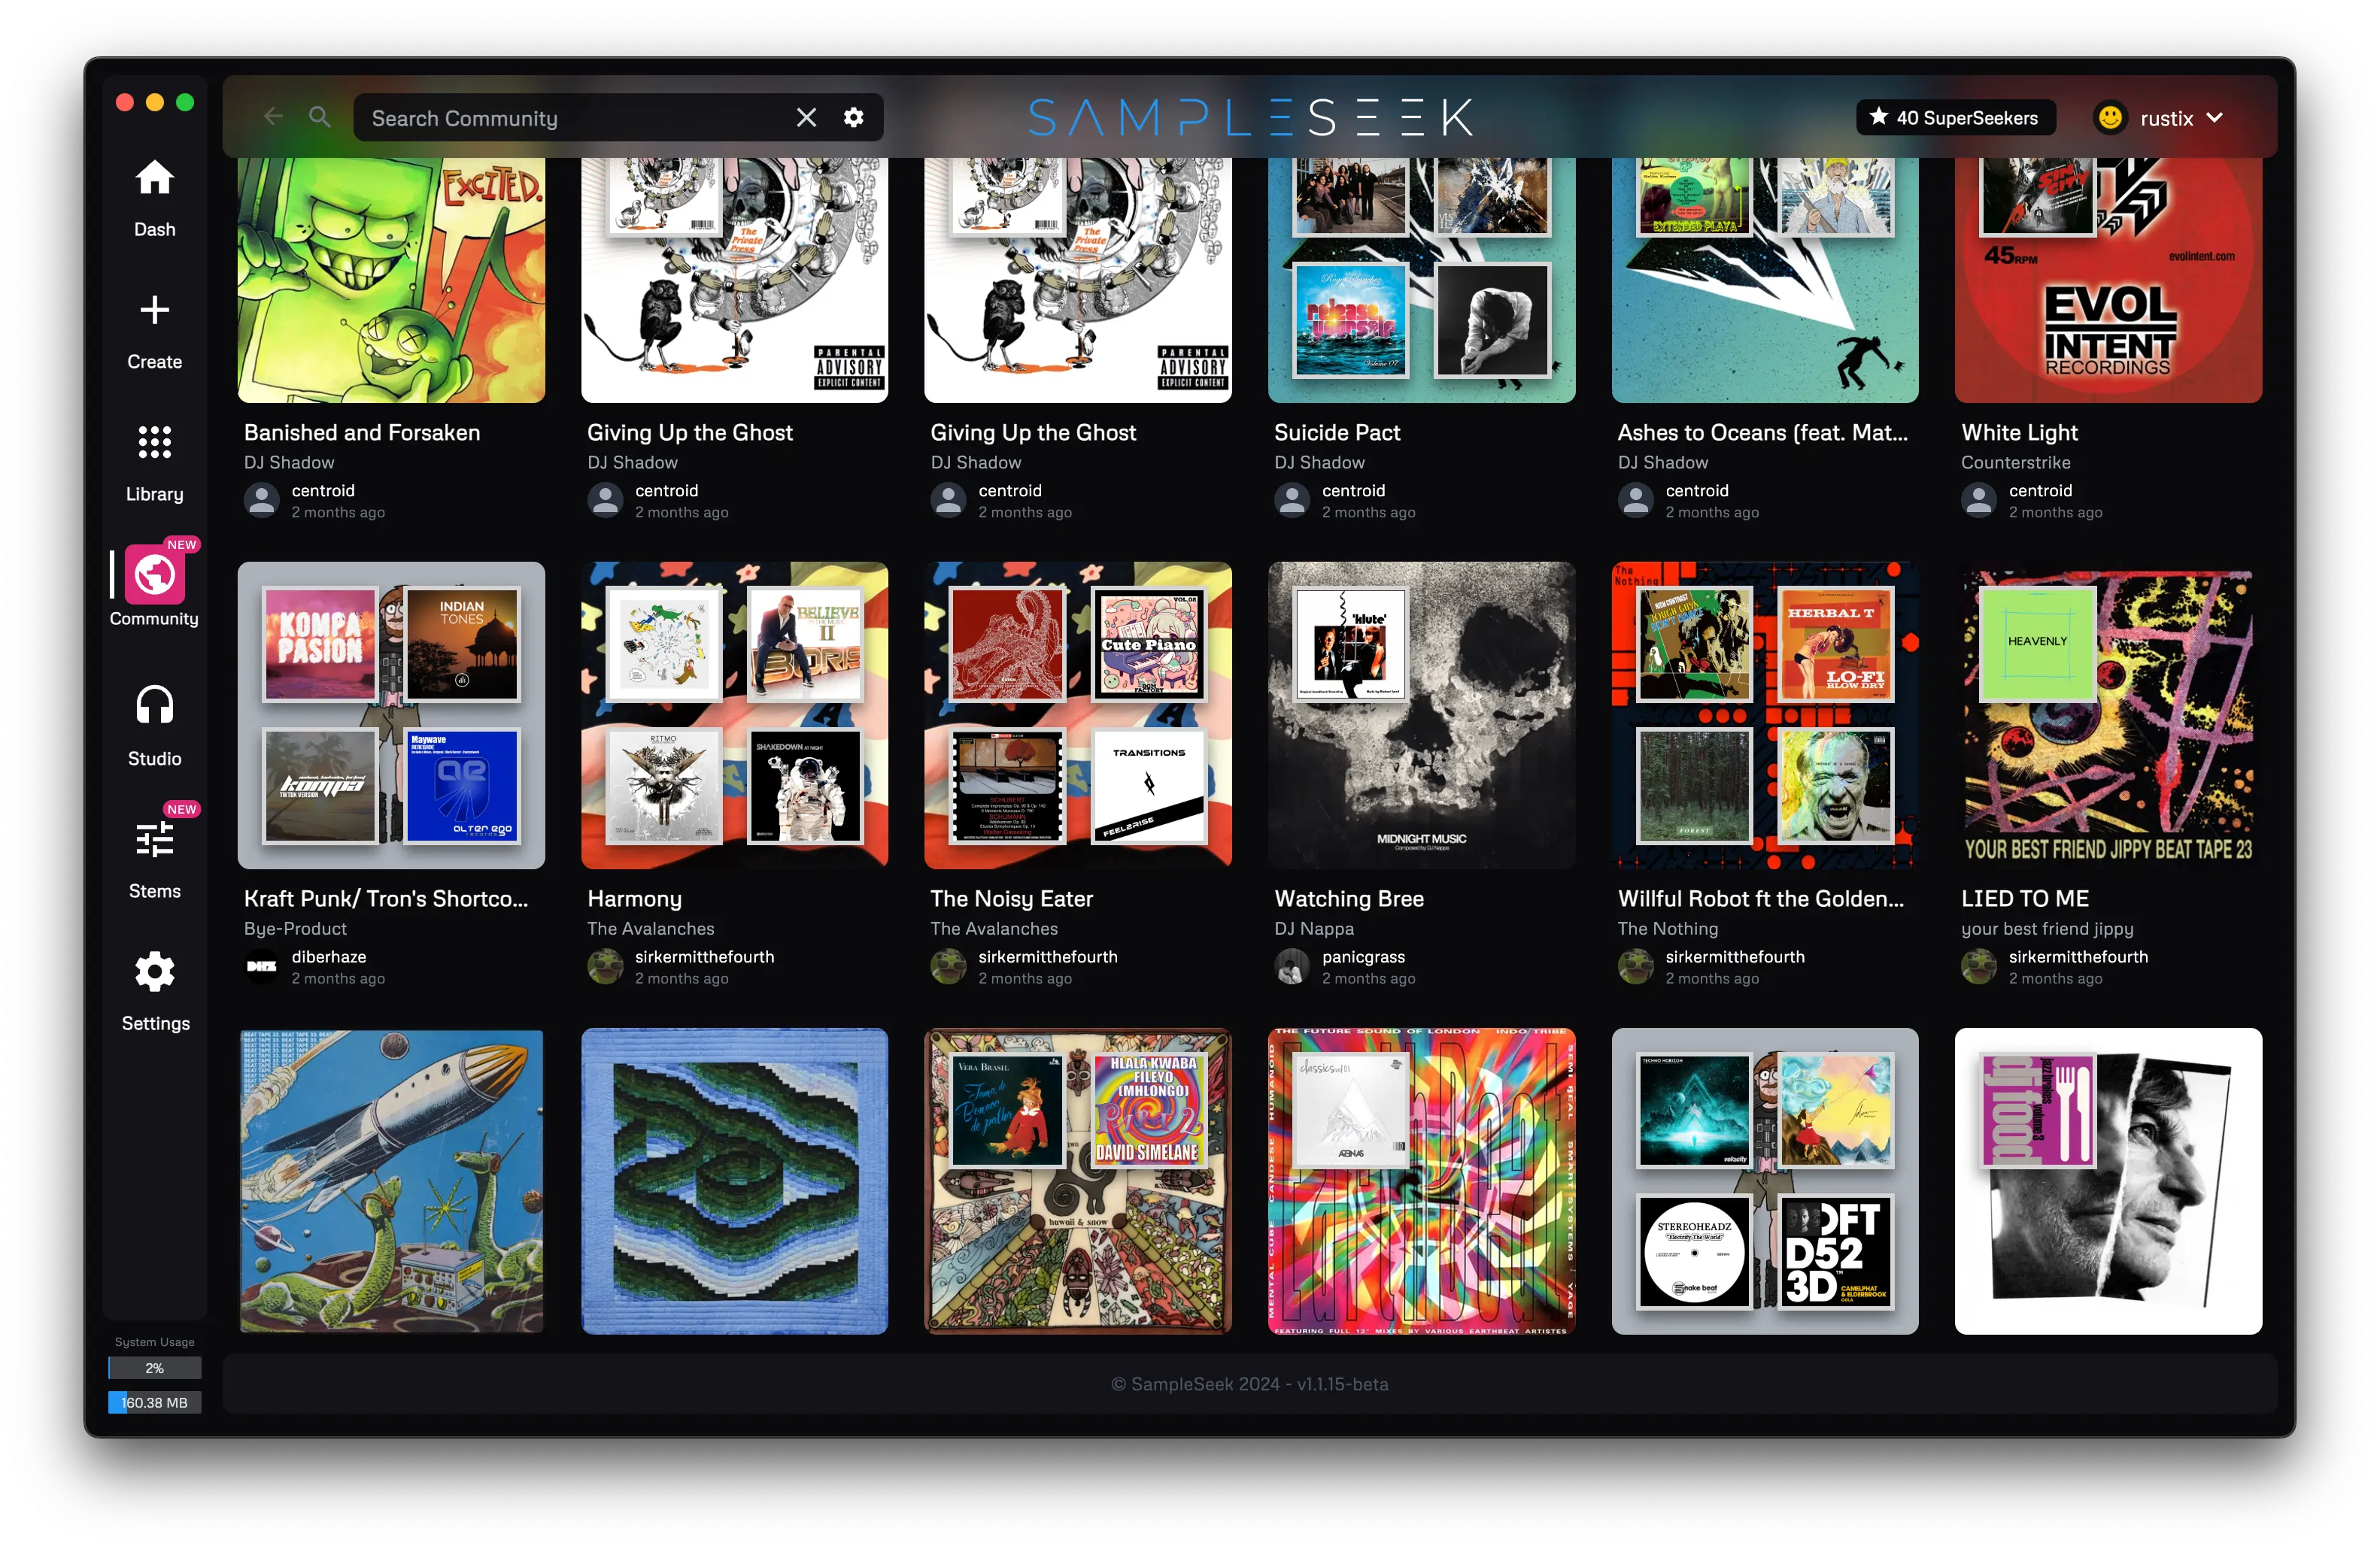This screenshot has height=1549, width=2380.
Task: Click the SAMPLESEEK logo
Action: [x=1250, y=118]
